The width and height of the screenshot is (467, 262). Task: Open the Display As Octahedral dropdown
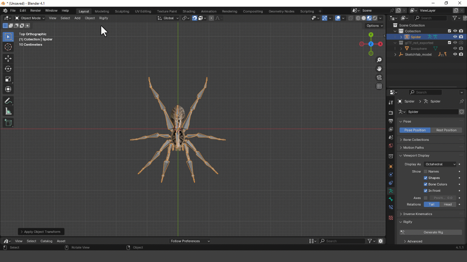coord(440,164)
